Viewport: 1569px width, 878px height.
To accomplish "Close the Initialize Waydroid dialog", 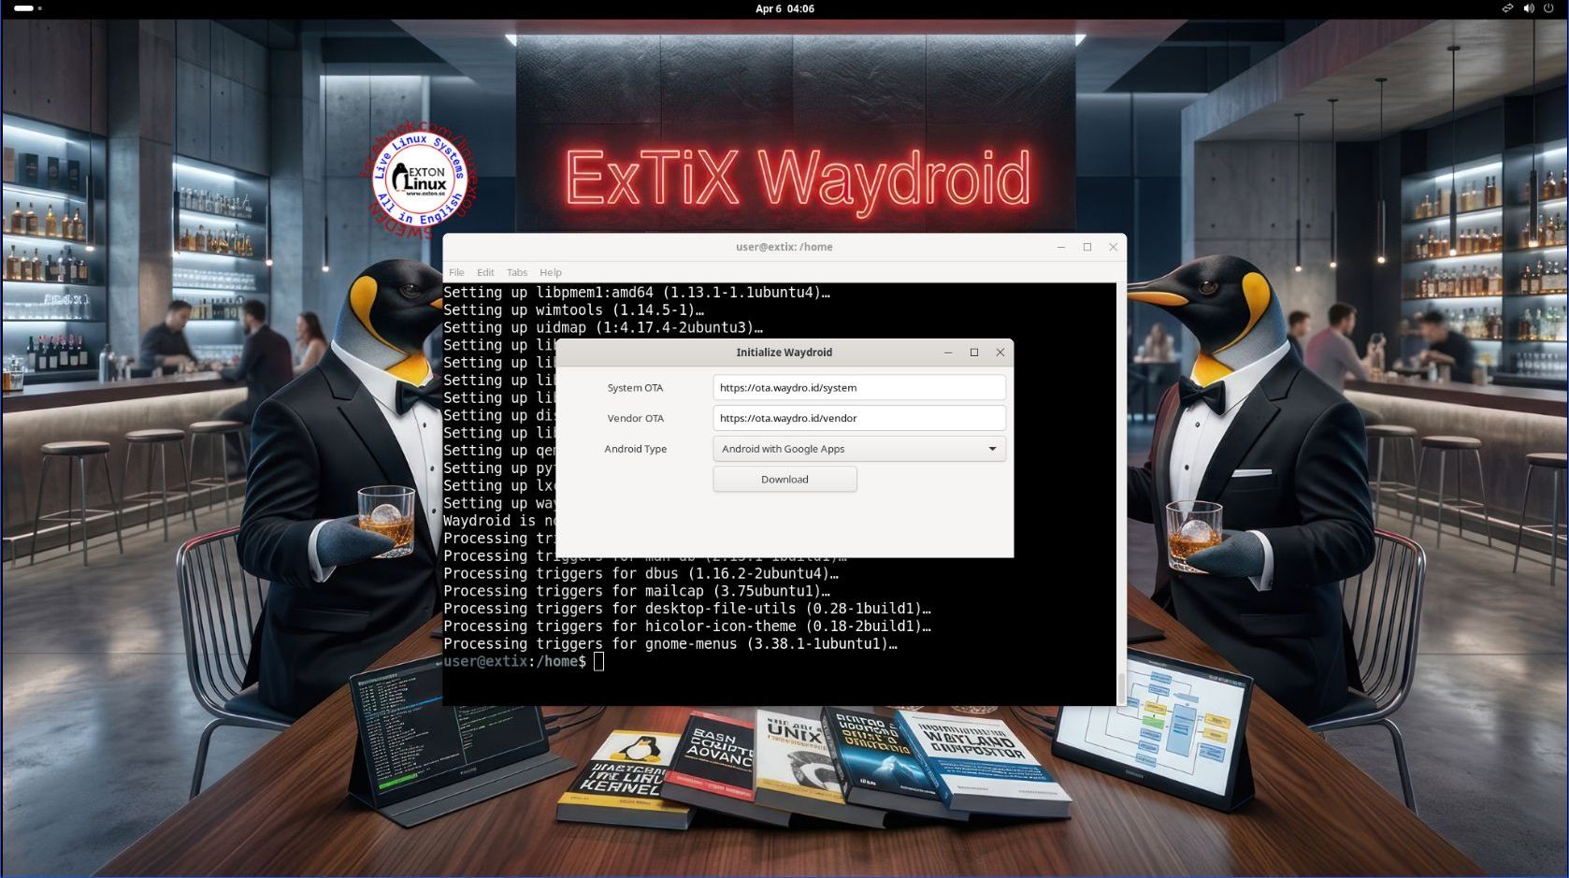I will (1000, 353).
